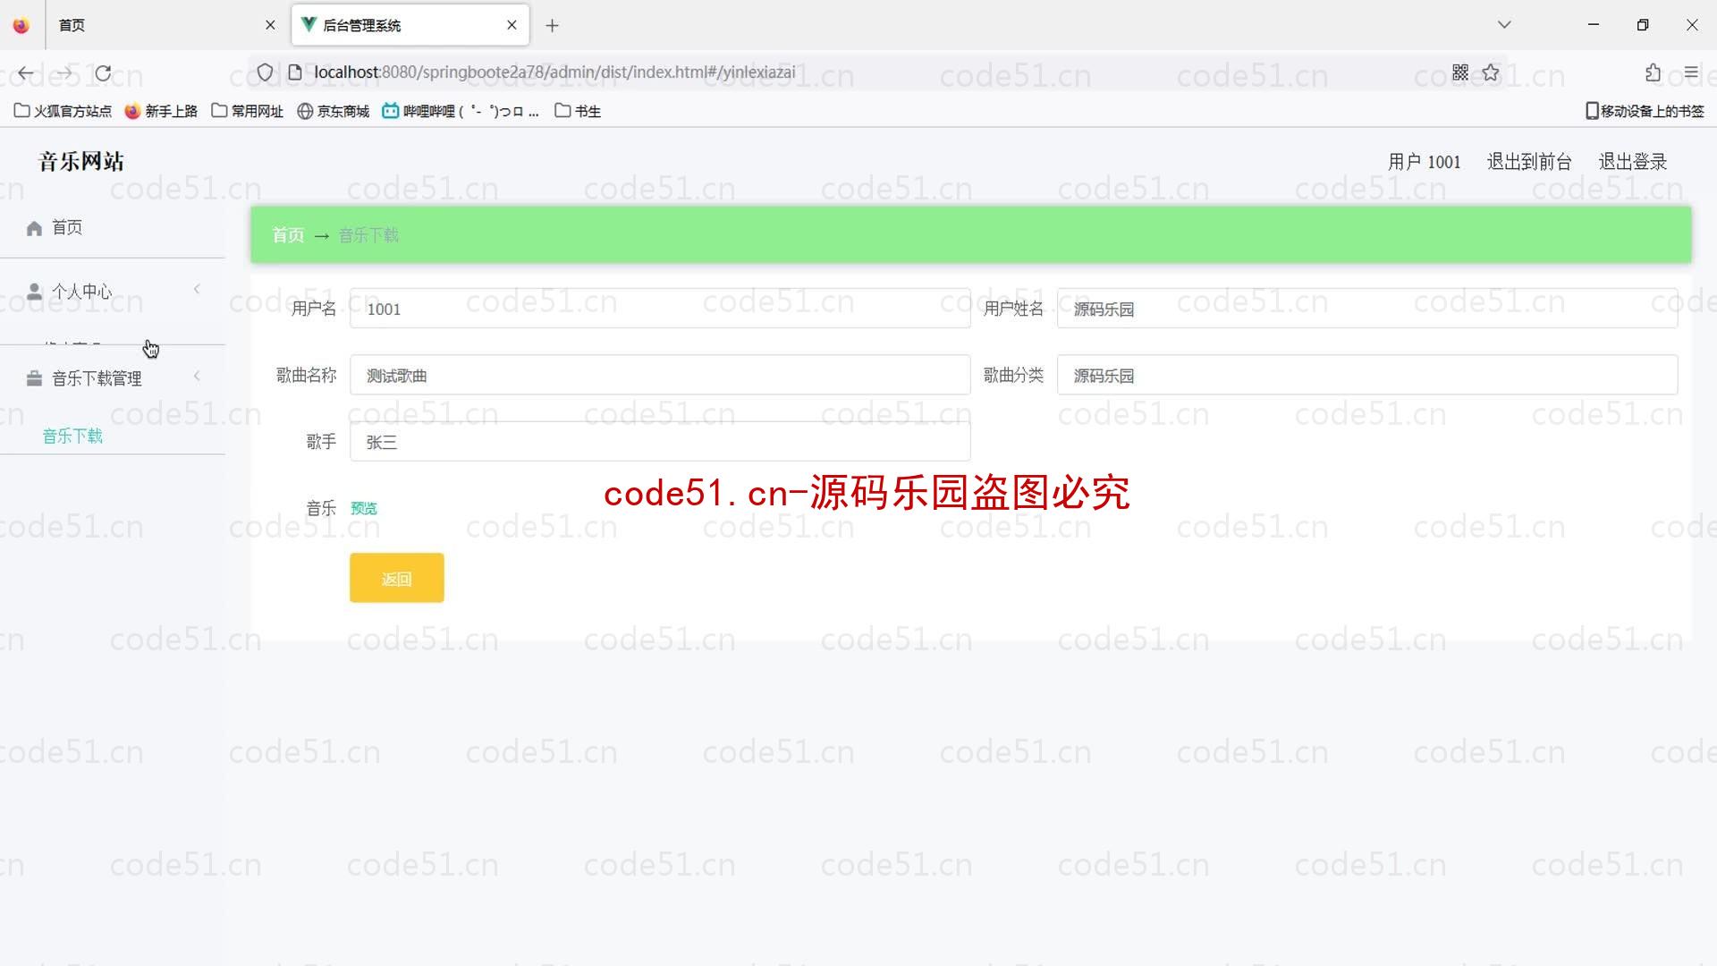Collapse the 个人中心 chevron
1717x966 pixels.
pyautogui.click(x=197, y=289)
